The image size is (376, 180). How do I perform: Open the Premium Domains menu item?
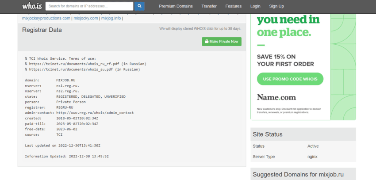tap(176, 6)
